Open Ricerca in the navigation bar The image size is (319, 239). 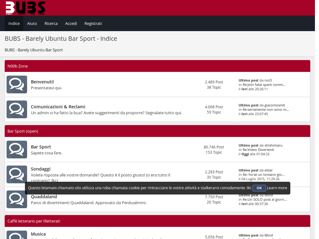coord(51,23)
